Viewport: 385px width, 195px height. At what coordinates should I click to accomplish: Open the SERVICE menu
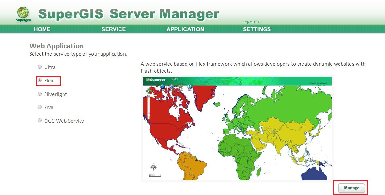(x=114, y=29)
